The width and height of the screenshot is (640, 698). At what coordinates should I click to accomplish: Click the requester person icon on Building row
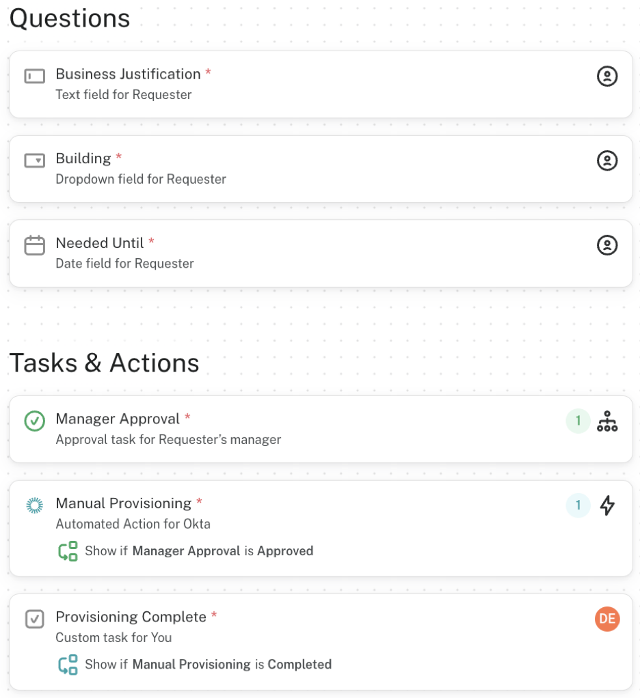(606, 160)
